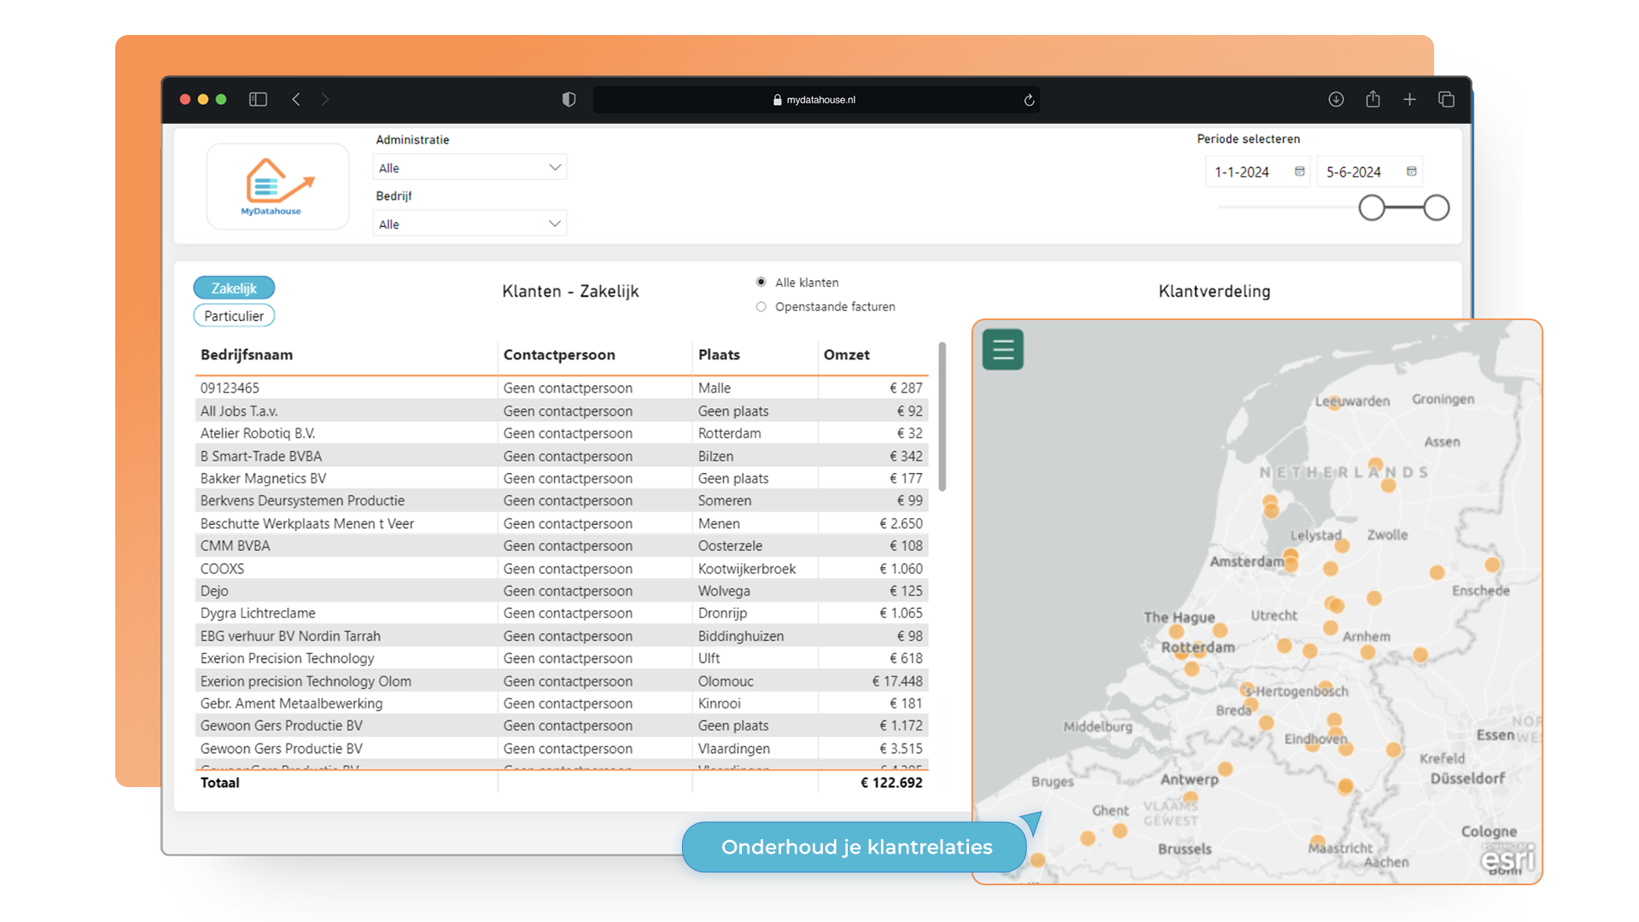Image resolution: width=1639 pixels, height=922 pixels.
Task: Click the right period slider handle
Action: [1436, 207]
